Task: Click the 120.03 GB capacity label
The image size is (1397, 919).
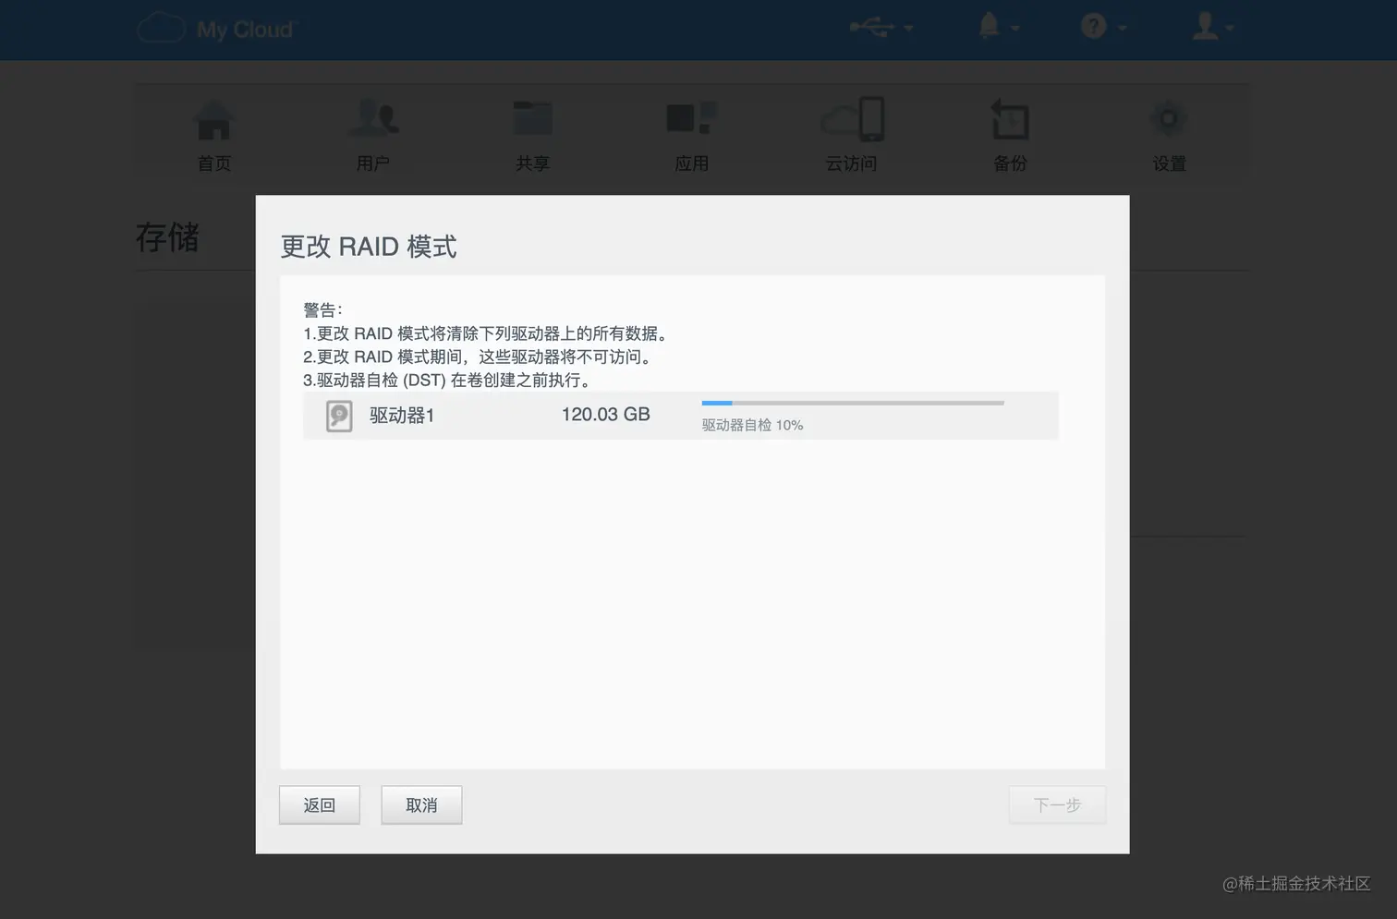Action: (605, 415)
